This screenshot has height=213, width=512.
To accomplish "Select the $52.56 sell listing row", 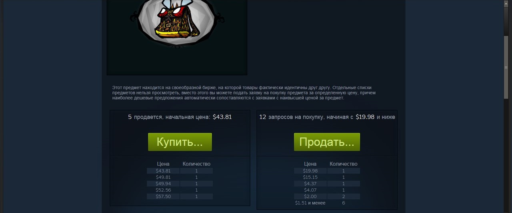I will click(180, 190).
